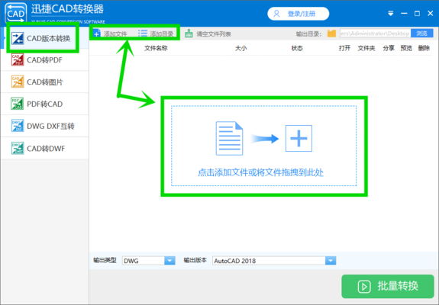Click the 浏览 browse button

[x=422, y=34]
